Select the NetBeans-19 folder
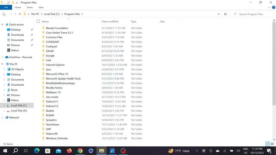Image resolution: width=276 pixels, height=155 pixels. tap(53, 92)
